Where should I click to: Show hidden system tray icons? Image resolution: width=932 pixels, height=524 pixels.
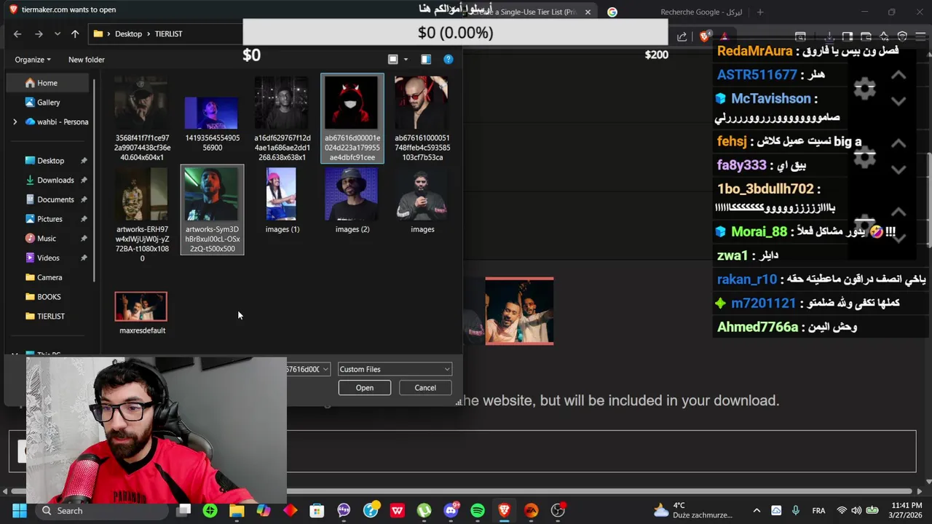[757, 511]
